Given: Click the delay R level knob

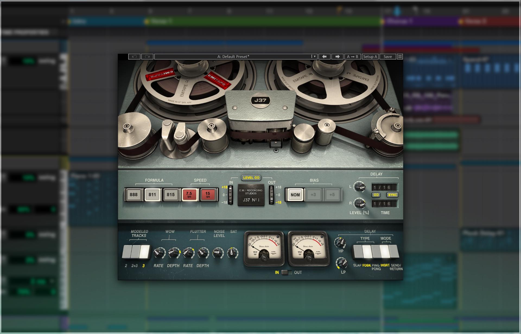Looking at the screenshot, I should (360, 203).
